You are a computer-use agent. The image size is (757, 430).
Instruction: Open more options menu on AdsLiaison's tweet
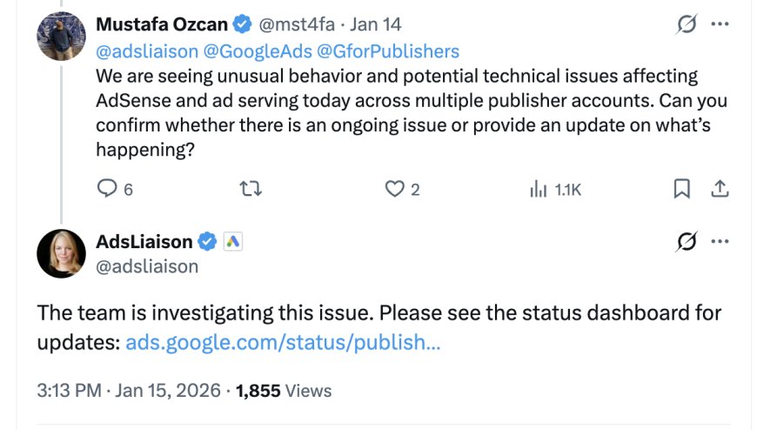coord(720,241)
